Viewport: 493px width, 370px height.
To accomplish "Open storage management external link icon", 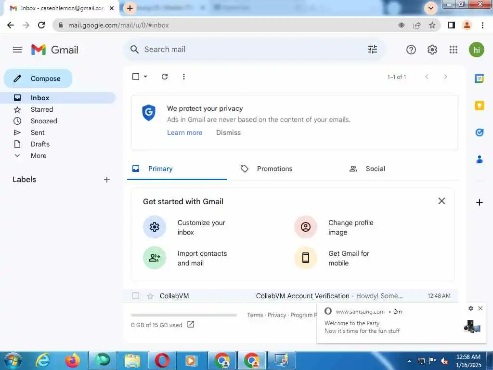I will pos(191,324).
